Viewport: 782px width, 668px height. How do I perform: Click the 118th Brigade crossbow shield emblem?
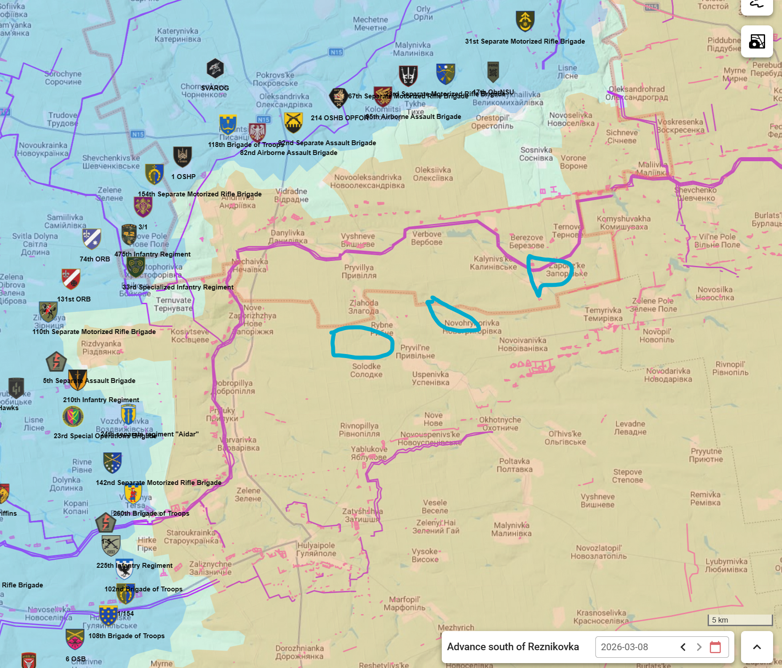pos(228,125)
